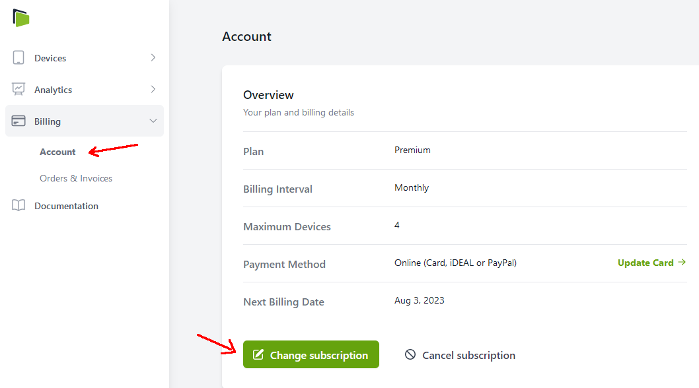The image size is (699, 388).
Task: Collapse the Billing section chevron
Action: click(153, 121)
